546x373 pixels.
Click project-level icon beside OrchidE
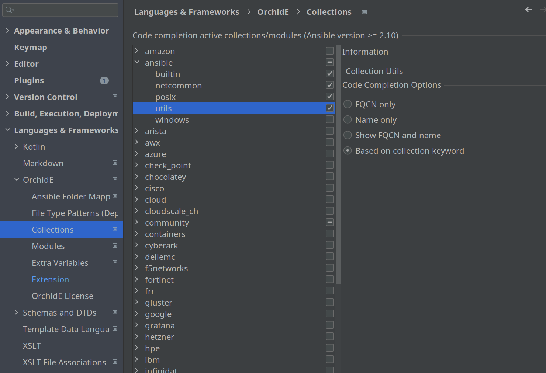(x=115, y=179)
